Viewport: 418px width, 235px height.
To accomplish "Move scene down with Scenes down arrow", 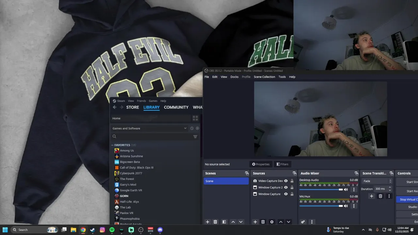I will pos(241,222).
